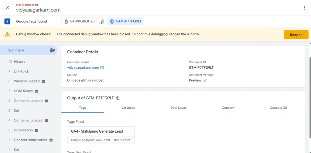Click the blue badge showing 2 tags found
This screenshot has width=311, height=153.
(7, 22)
